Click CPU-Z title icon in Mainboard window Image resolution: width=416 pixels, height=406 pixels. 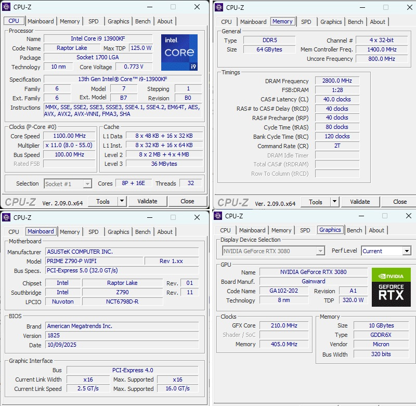(x=6, y=217)
